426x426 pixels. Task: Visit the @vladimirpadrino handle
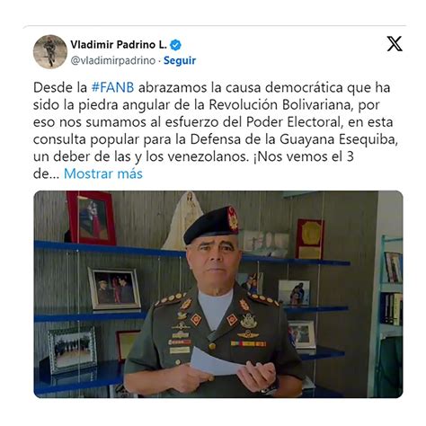pyautogui.click(x=113, y=60)
